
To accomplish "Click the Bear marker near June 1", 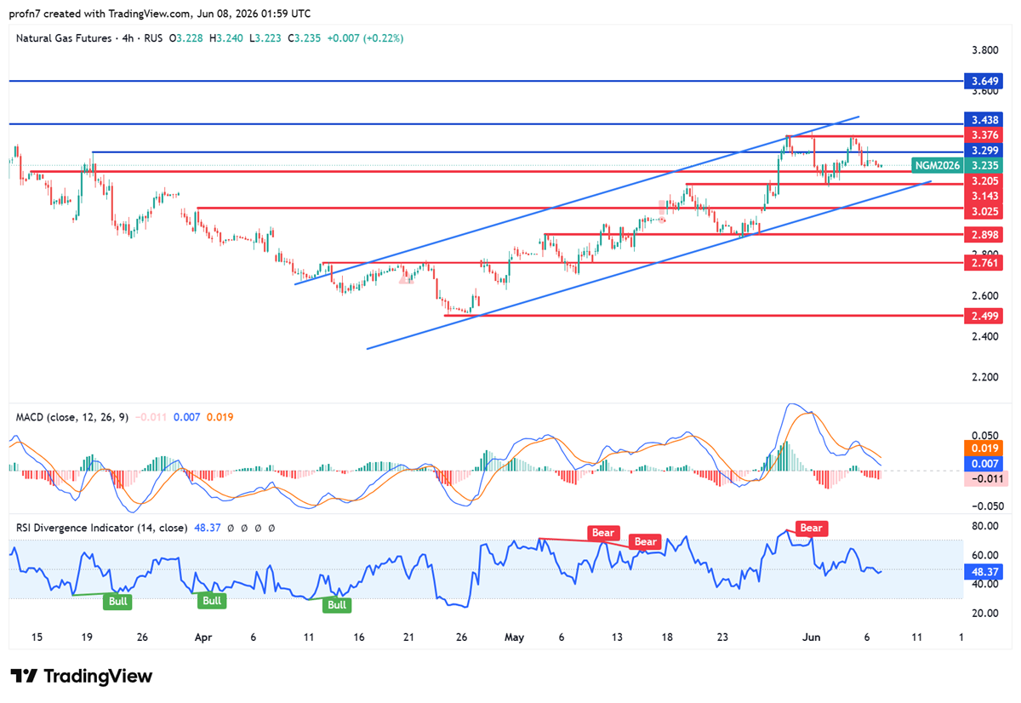I will (811, 528).
